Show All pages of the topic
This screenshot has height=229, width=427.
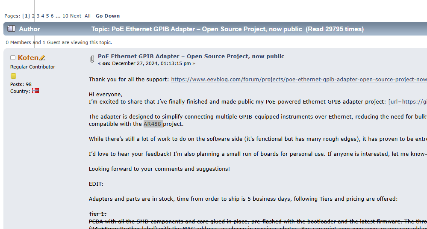88,16
